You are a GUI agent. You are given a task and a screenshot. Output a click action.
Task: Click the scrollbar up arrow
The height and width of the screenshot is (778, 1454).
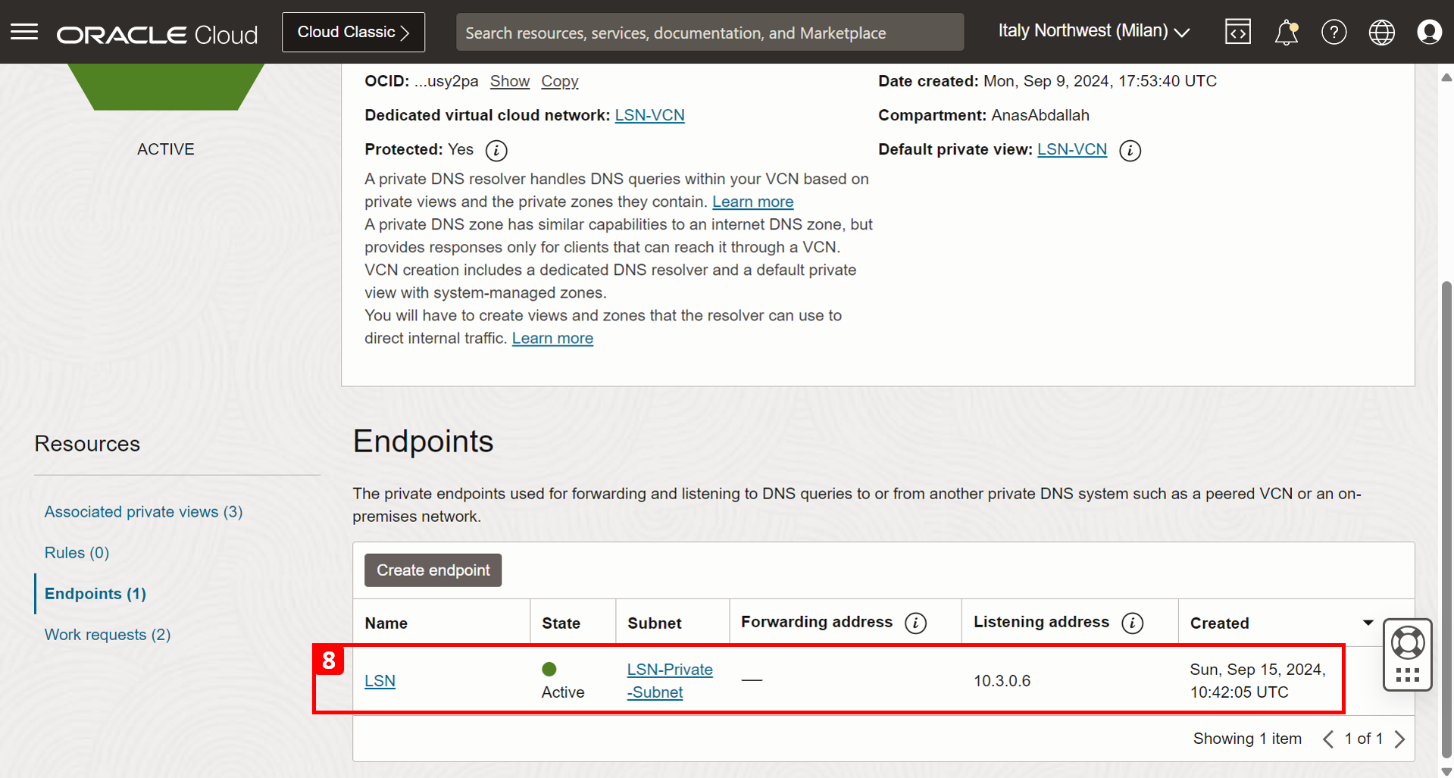[x=1446, y=77]
